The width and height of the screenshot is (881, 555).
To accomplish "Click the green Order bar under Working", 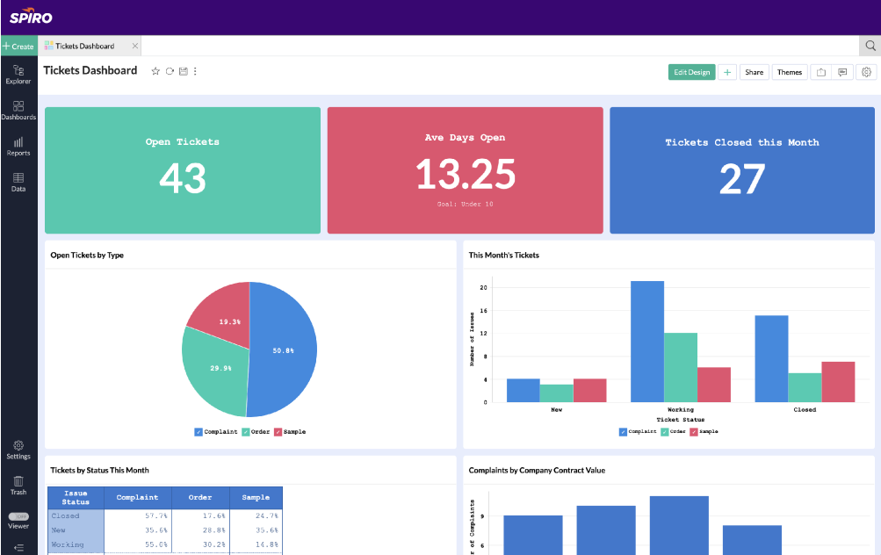I will point(681,367).
